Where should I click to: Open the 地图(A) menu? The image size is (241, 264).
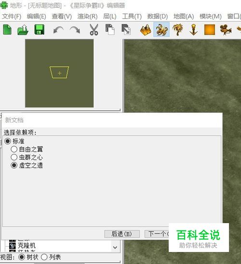(184, 16)
